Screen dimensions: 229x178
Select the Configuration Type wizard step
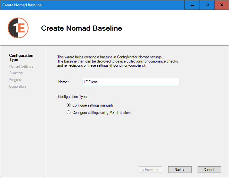[21, 57]
